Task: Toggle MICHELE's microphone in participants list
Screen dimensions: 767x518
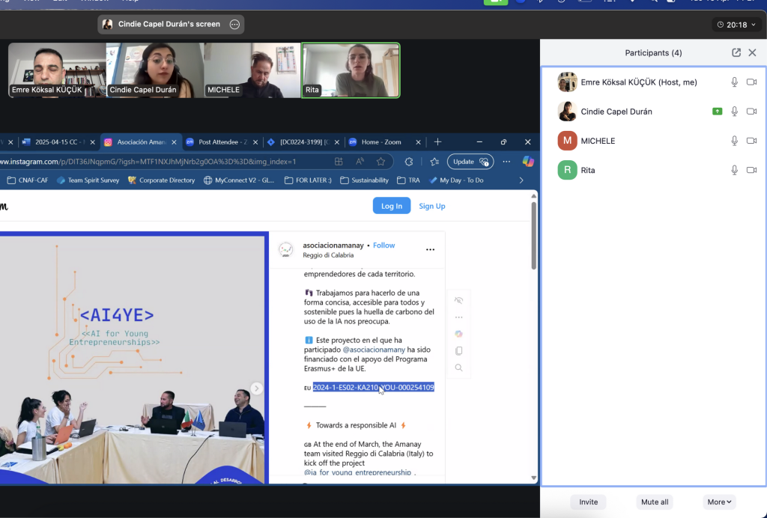Action: [734, 141]
